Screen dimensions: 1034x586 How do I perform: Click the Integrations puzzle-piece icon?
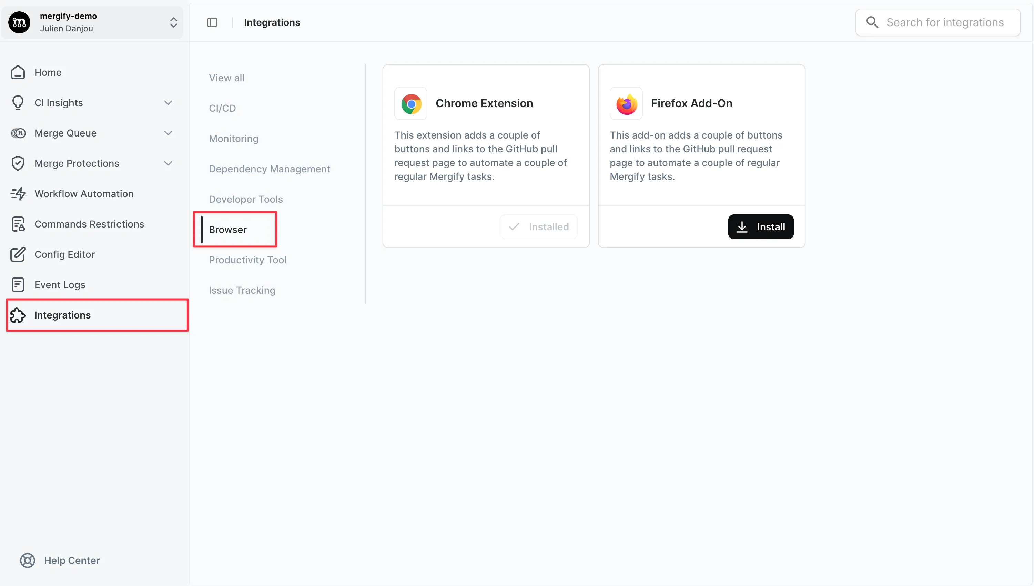18,315
